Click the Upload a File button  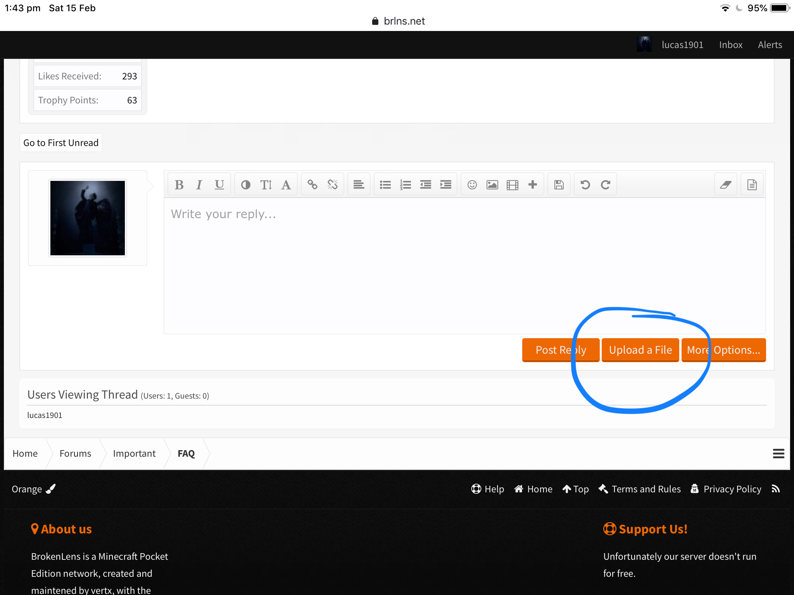pyautogui.click(x=640, y=350)
